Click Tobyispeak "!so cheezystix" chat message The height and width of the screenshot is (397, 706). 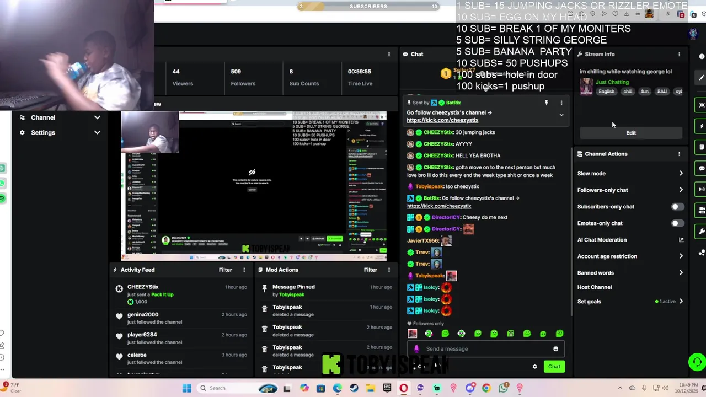tap(447, 186)
